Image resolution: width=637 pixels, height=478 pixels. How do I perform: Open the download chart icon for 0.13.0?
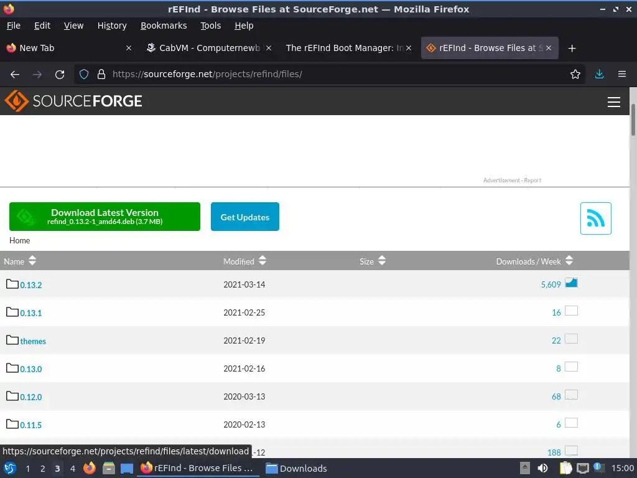tap(571, 367)
